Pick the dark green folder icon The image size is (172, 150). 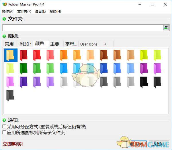tap(24, 69)
